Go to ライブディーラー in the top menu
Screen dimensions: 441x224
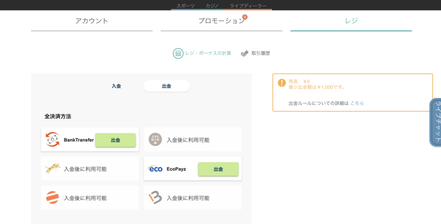pos(248,6)
